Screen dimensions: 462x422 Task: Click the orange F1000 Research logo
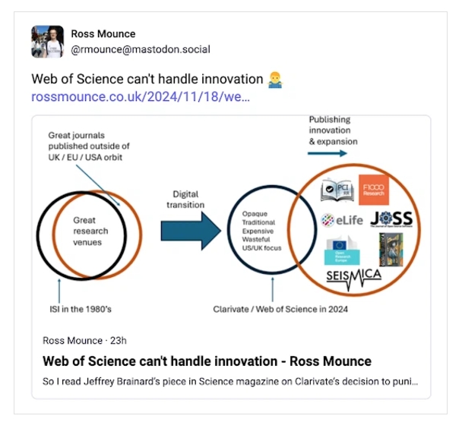[x=374, y=190]
